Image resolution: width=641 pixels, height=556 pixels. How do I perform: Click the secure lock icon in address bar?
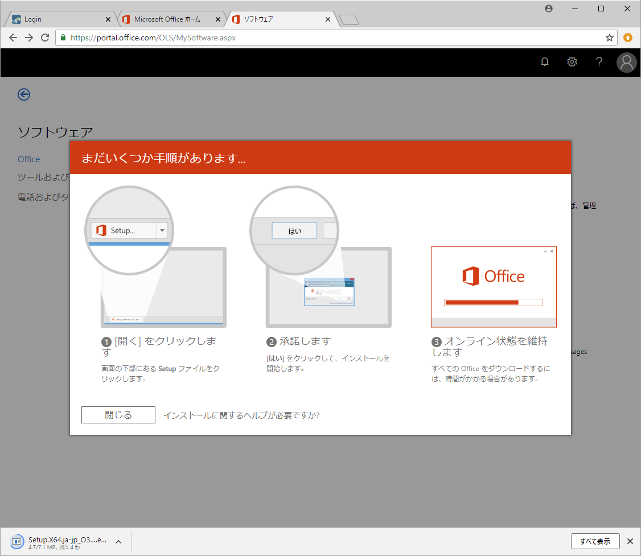(x=63, y=38)
